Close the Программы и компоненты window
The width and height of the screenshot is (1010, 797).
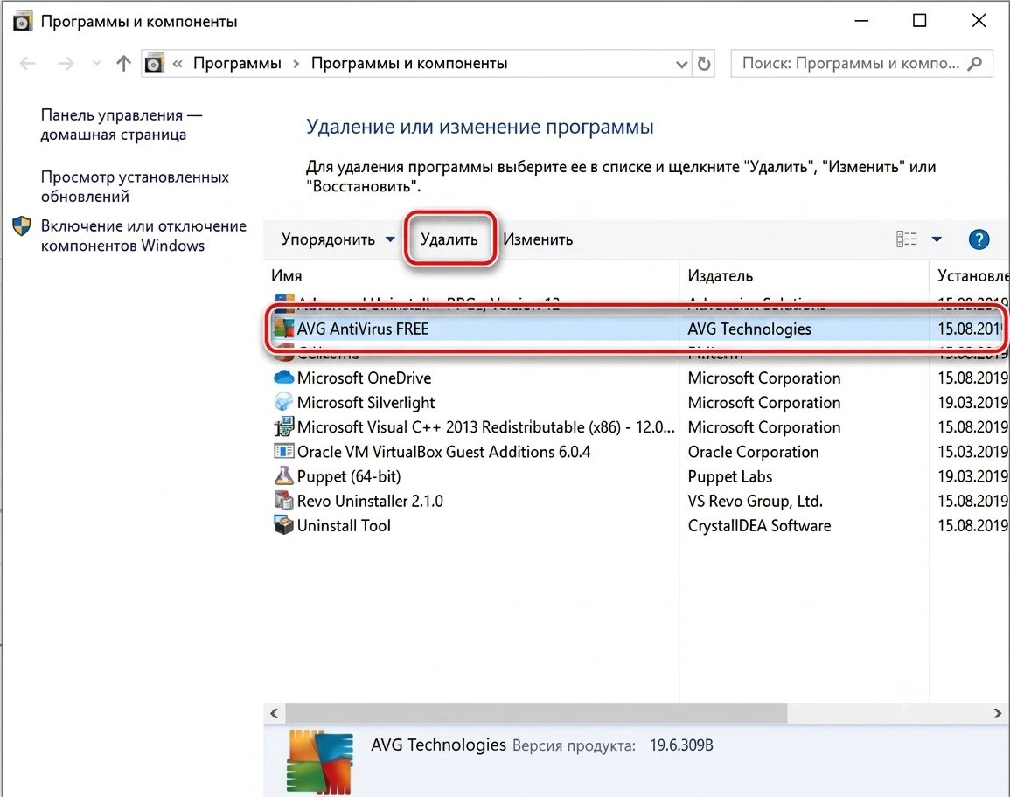[x=979, y=21]
